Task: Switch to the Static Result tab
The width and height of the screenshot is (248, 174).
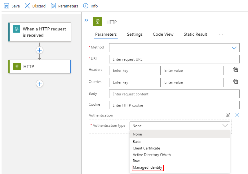Action: (195, 34)
